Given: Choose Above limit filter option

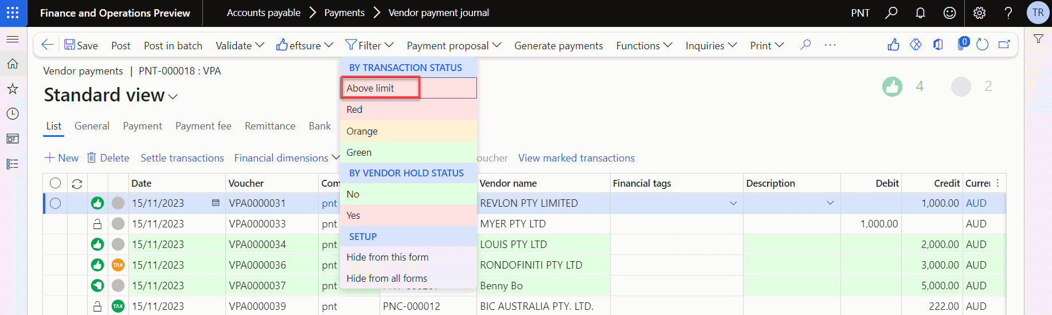Looking at the screenshot, I should [x=408, y=88].
